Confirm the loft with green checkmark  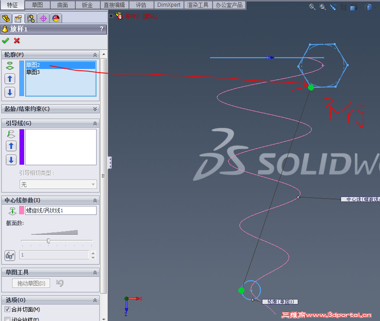tap(5, 41)
